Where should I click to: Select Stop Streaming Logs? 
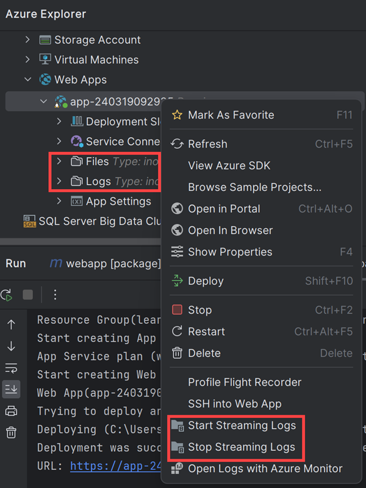pyautogui.click(x=262, y=447)
